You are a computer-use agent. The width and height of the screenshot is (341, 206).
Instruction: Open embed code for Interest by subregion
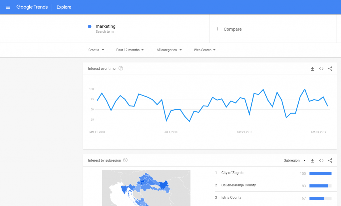pyautogui.click(x=321, y=160)
